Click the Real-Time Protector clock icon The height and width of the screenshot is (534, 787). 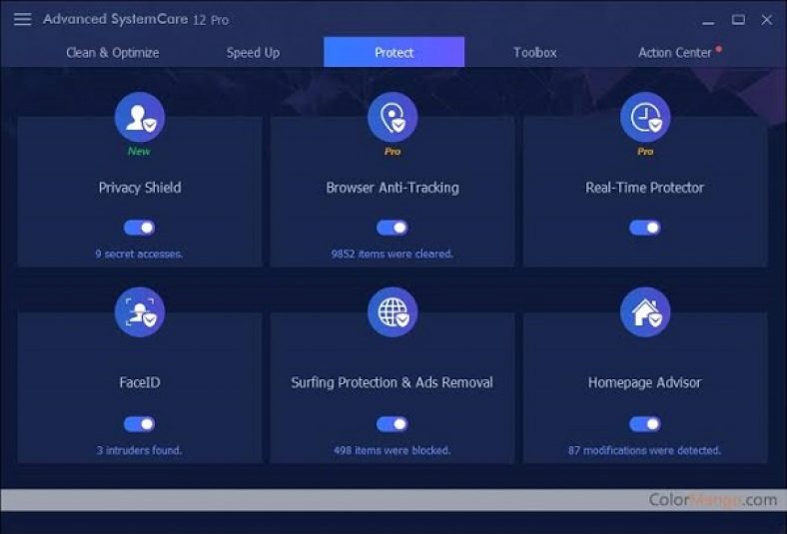point(645,117)
